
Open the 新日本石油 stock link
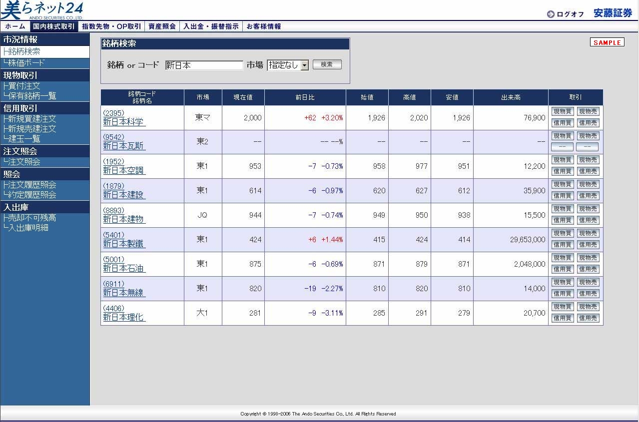124,268
